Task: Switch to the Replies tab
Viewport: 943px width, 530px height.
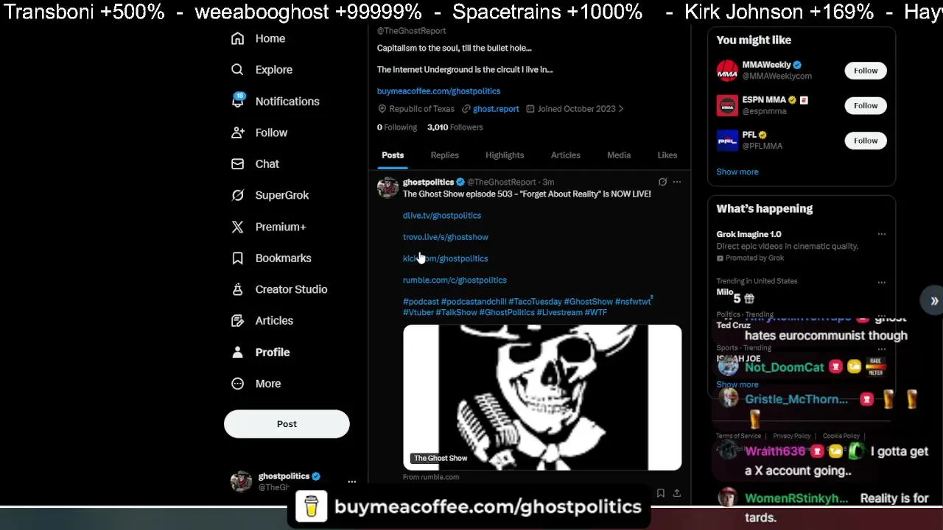Action: tap(444, 155)
